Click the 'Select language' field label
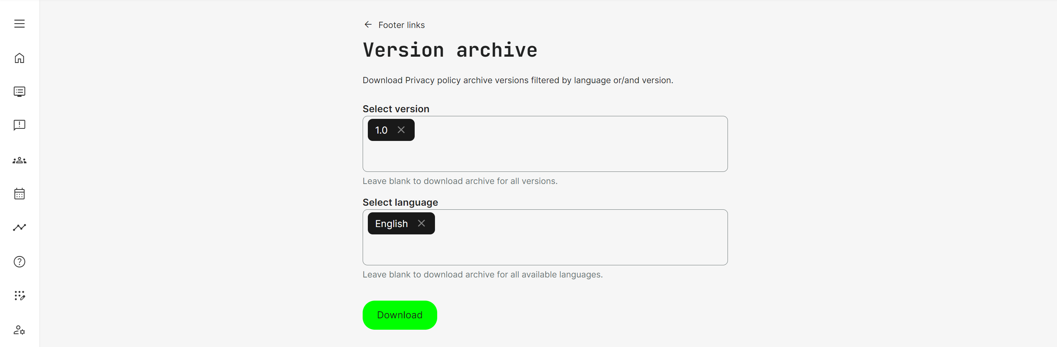Image resolution: width=1057 pixels, height=347 pixels. coord(400,202)
